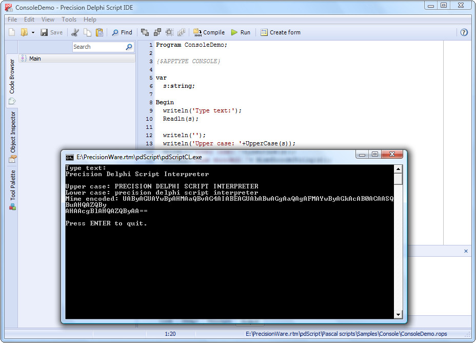Save the current script
This screenshot has width=476, height=343.
(x=52, y=32)
